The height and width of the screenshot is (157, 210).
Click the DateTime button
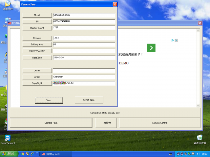37,58
